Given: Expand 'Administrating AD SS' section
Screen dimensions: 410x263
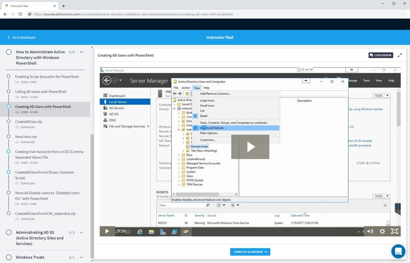Looking at the screenshot, I should coord(81,232).
